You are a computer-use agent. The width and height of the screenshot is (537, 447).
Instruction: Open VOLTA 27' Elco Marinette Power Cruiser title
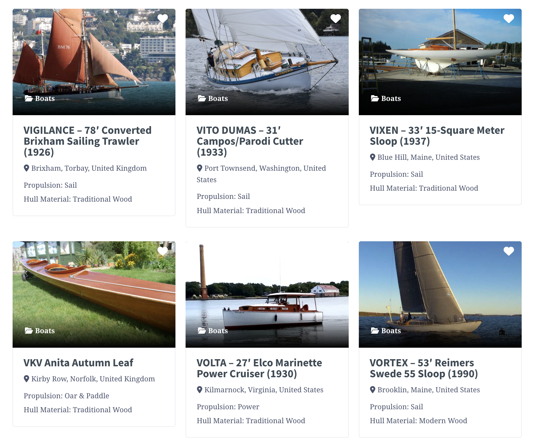259,368
